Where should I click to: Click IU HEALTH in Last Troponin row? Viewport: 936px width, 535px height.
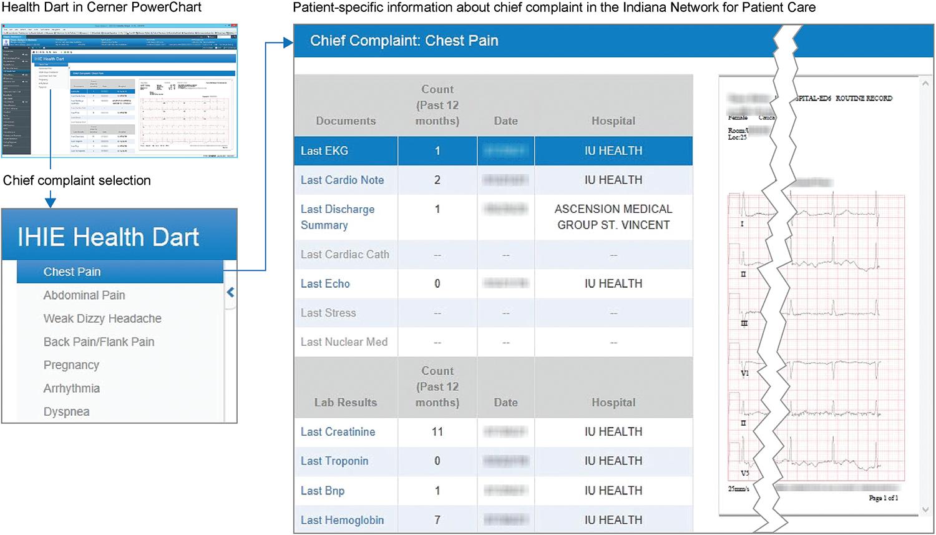coord(613,461)
